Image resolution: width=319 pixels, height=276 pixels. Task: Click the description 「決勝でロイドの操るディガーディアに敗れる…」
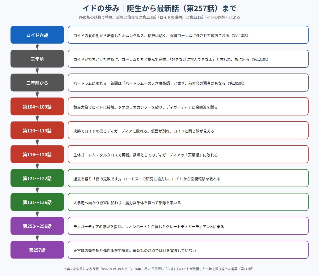(188, 130)
